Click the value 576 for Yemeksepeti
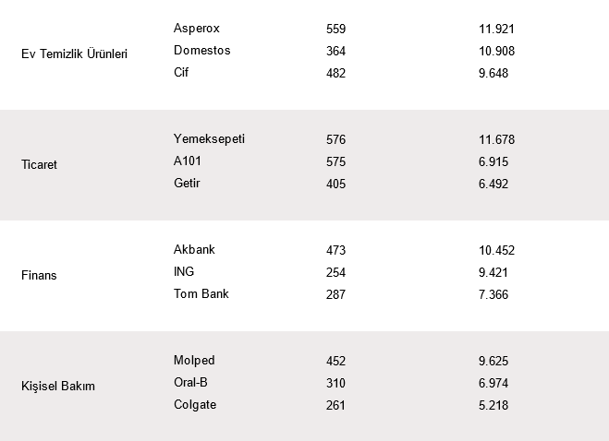The height and width of the screenshot is (441, 609). coord(336,139)
